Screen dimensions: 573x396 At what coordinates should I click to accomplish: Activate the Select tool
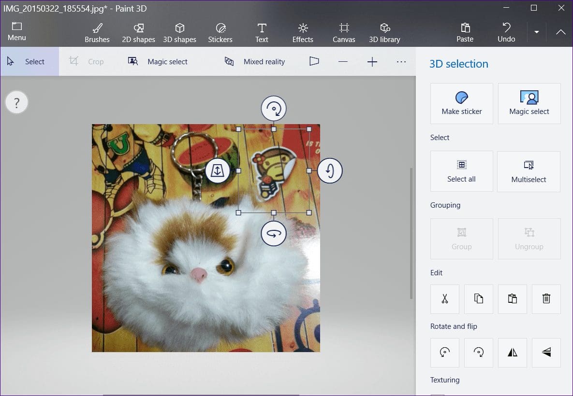point(29,62)
